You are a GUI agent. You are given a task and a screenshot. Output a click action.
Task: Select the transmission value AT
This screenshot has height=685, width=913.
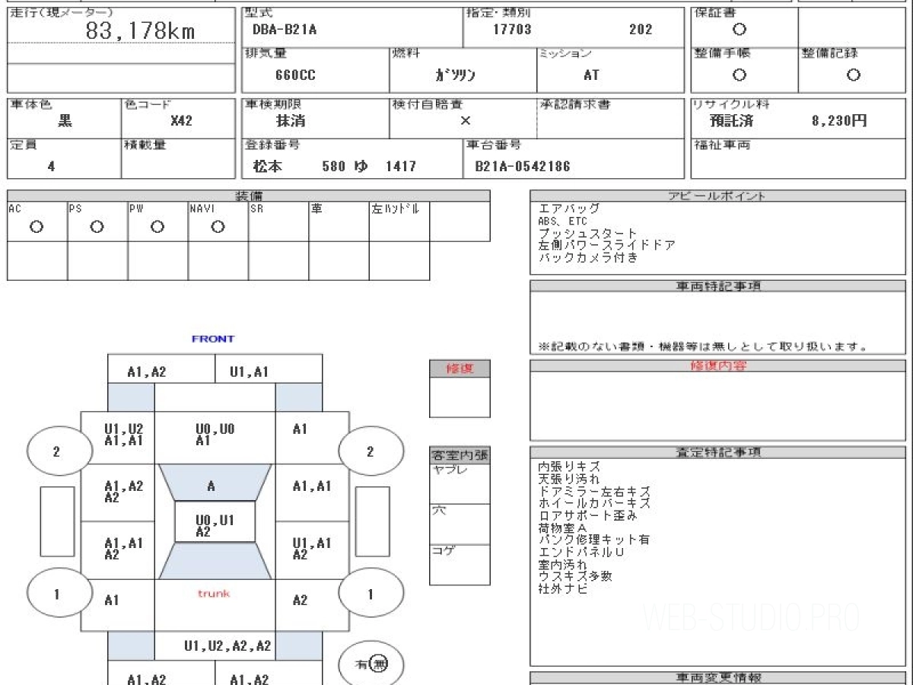pyautogui.click(x=590, y=75)
